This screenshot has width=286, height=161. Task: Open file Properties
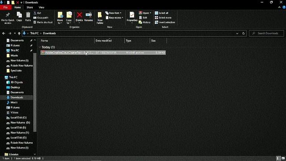(x=132, y=17)
